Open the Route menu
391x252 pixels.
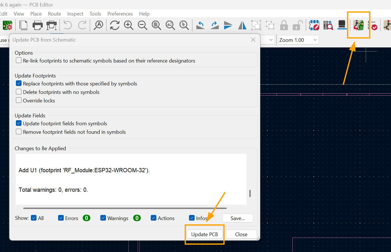54,14
